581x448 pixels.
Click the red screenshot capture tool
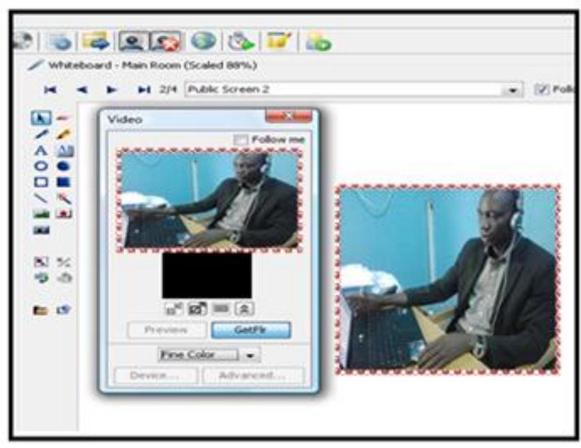coord(64,214)
